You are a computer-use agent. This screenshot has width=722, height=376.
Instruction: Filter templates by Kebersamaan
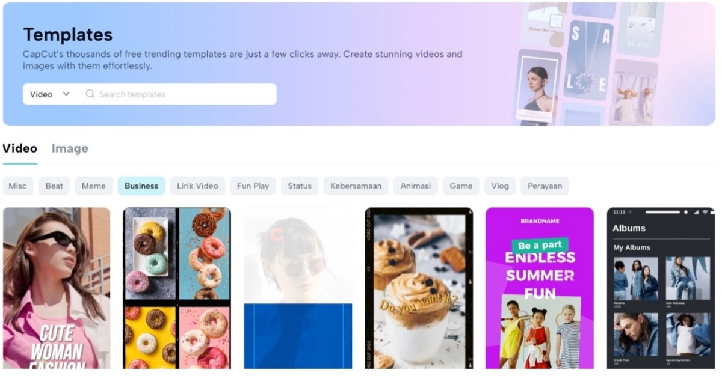[x=356, y=186]
